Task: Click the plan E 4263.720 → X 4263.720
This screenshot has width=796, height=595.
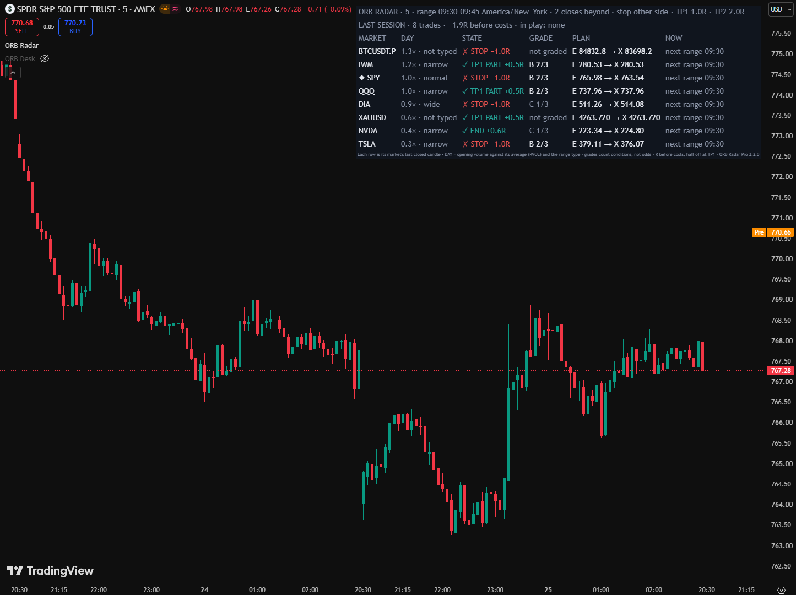Action: point(616,117)
